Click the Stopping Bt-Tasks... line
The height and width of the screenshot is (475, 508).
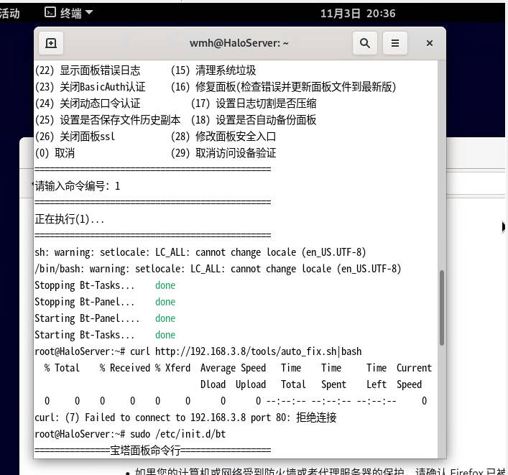pyautogui.click(x=105, y=285)
